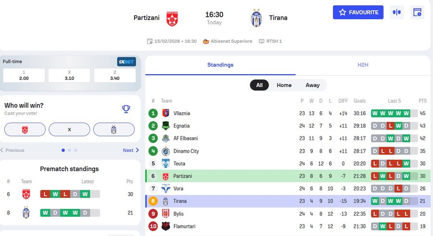Open the calendar clock icon button
Screen dimensions: 433x236
click(x=417, y=13)
